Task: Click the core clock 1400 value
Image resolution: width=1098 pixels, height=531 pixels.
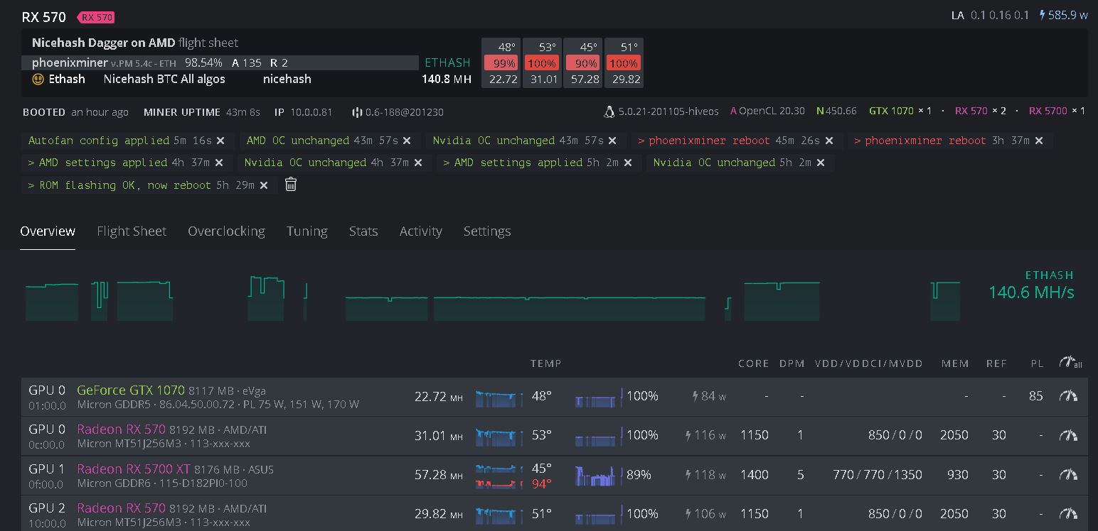Action: [x=754, y=475]
